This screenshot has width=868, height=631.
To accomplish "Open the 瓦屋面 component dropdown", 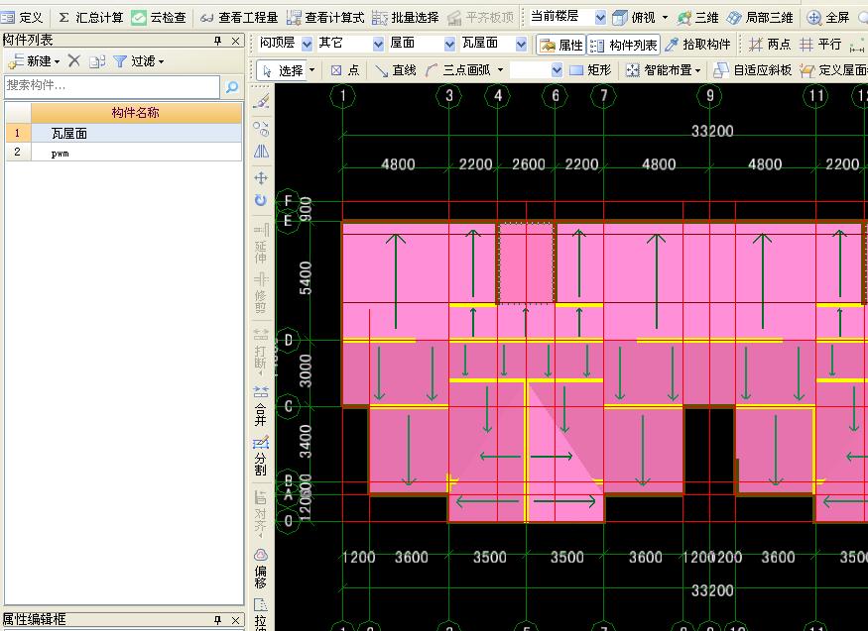I will coord(521,44).
